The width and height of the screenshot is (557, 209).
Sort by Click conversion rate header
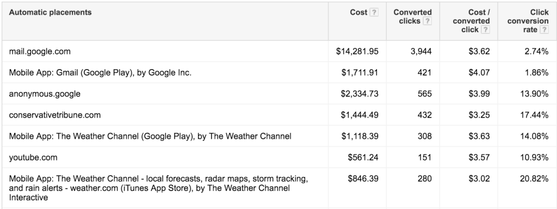coord(528,21)
